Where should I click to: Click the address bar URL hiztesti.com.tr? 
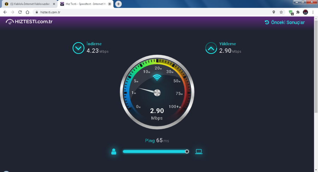50,12
